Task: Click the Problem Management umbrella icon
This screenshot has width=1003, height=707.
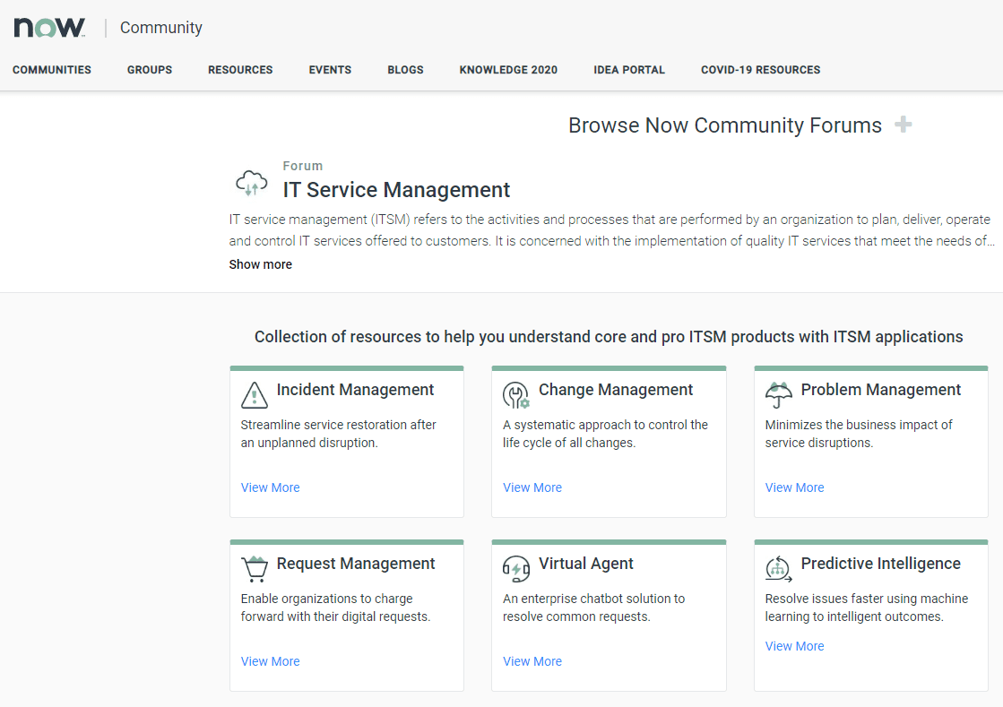Action: tap(778, 392)
